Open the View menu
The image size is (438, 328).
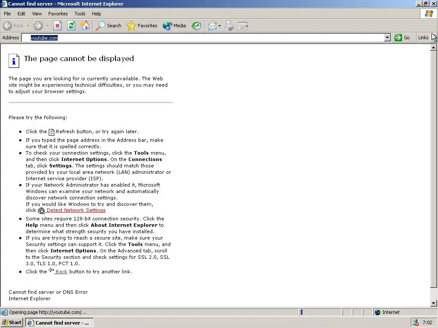point(37,14)
